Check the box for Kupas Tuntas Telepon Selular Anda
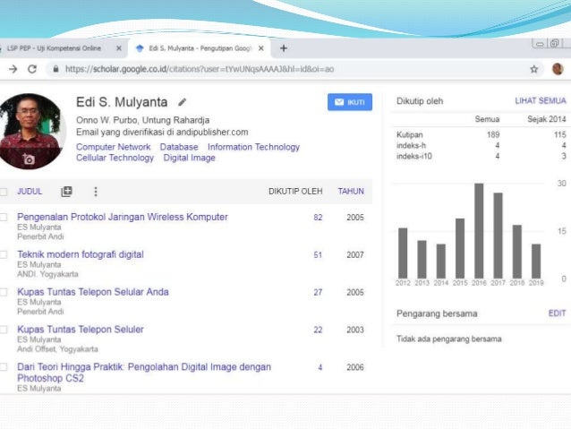 pyautogui.click(x=4, y=292)
